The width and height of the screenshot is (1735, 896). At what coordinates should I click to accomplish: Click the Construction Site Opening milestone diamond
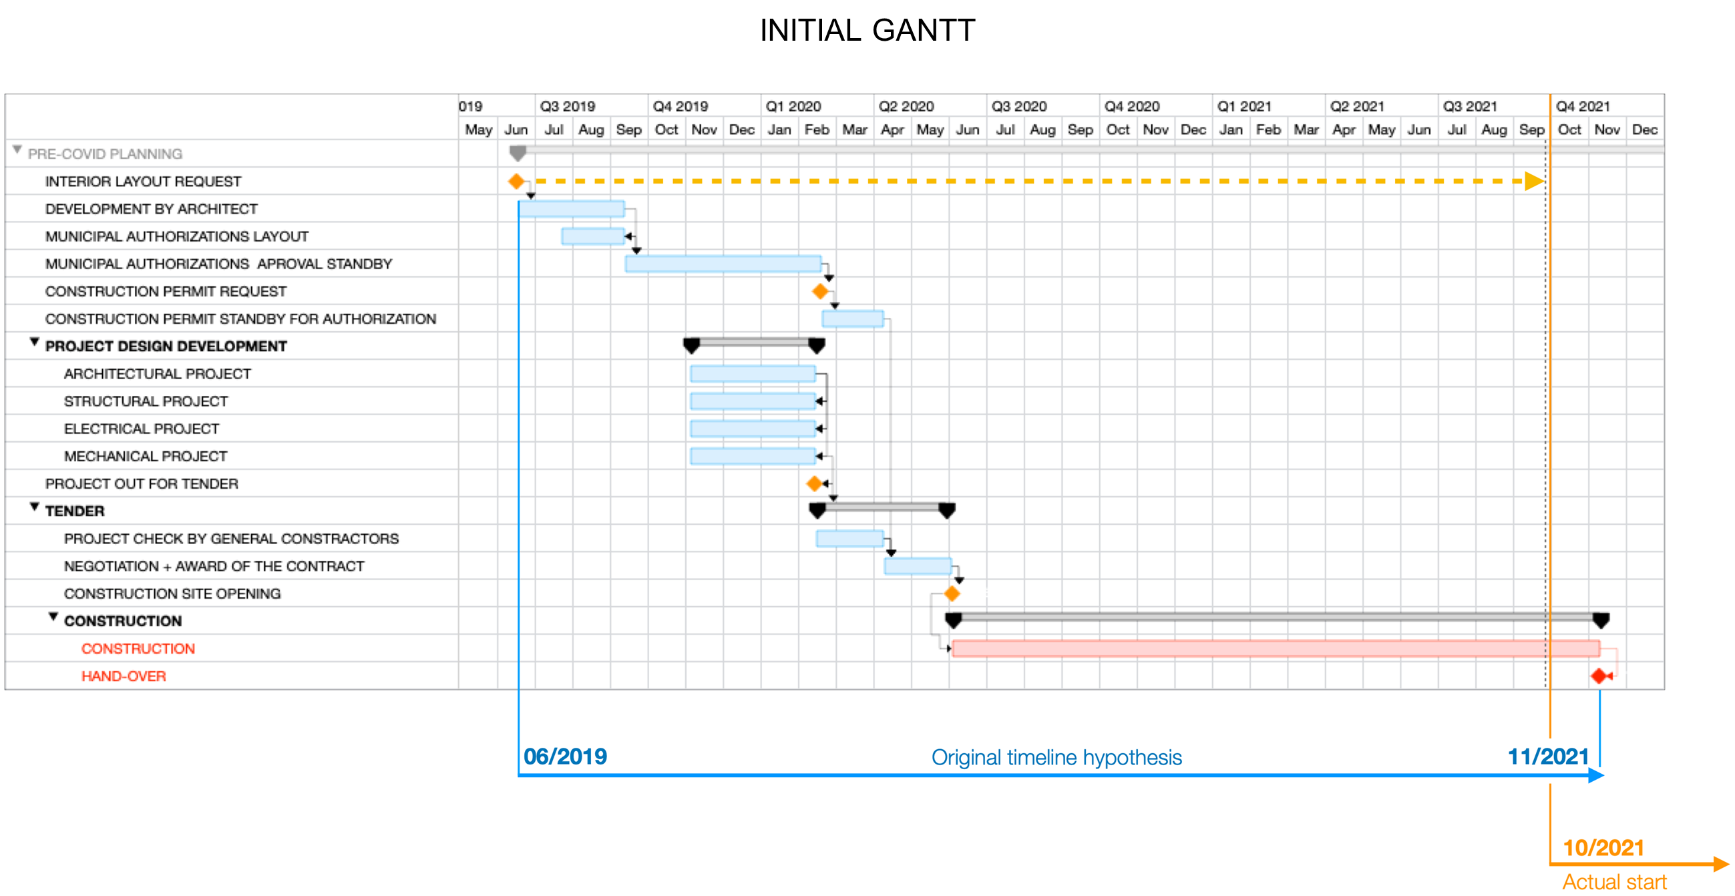[x=952, y=594]
